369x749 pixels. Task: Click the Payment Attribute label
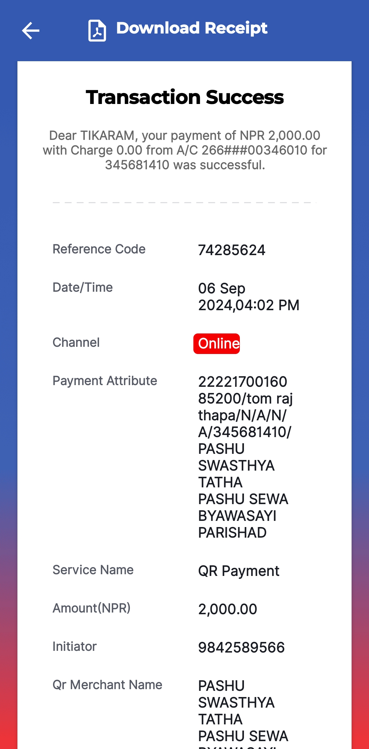click(x=105, y=381)
